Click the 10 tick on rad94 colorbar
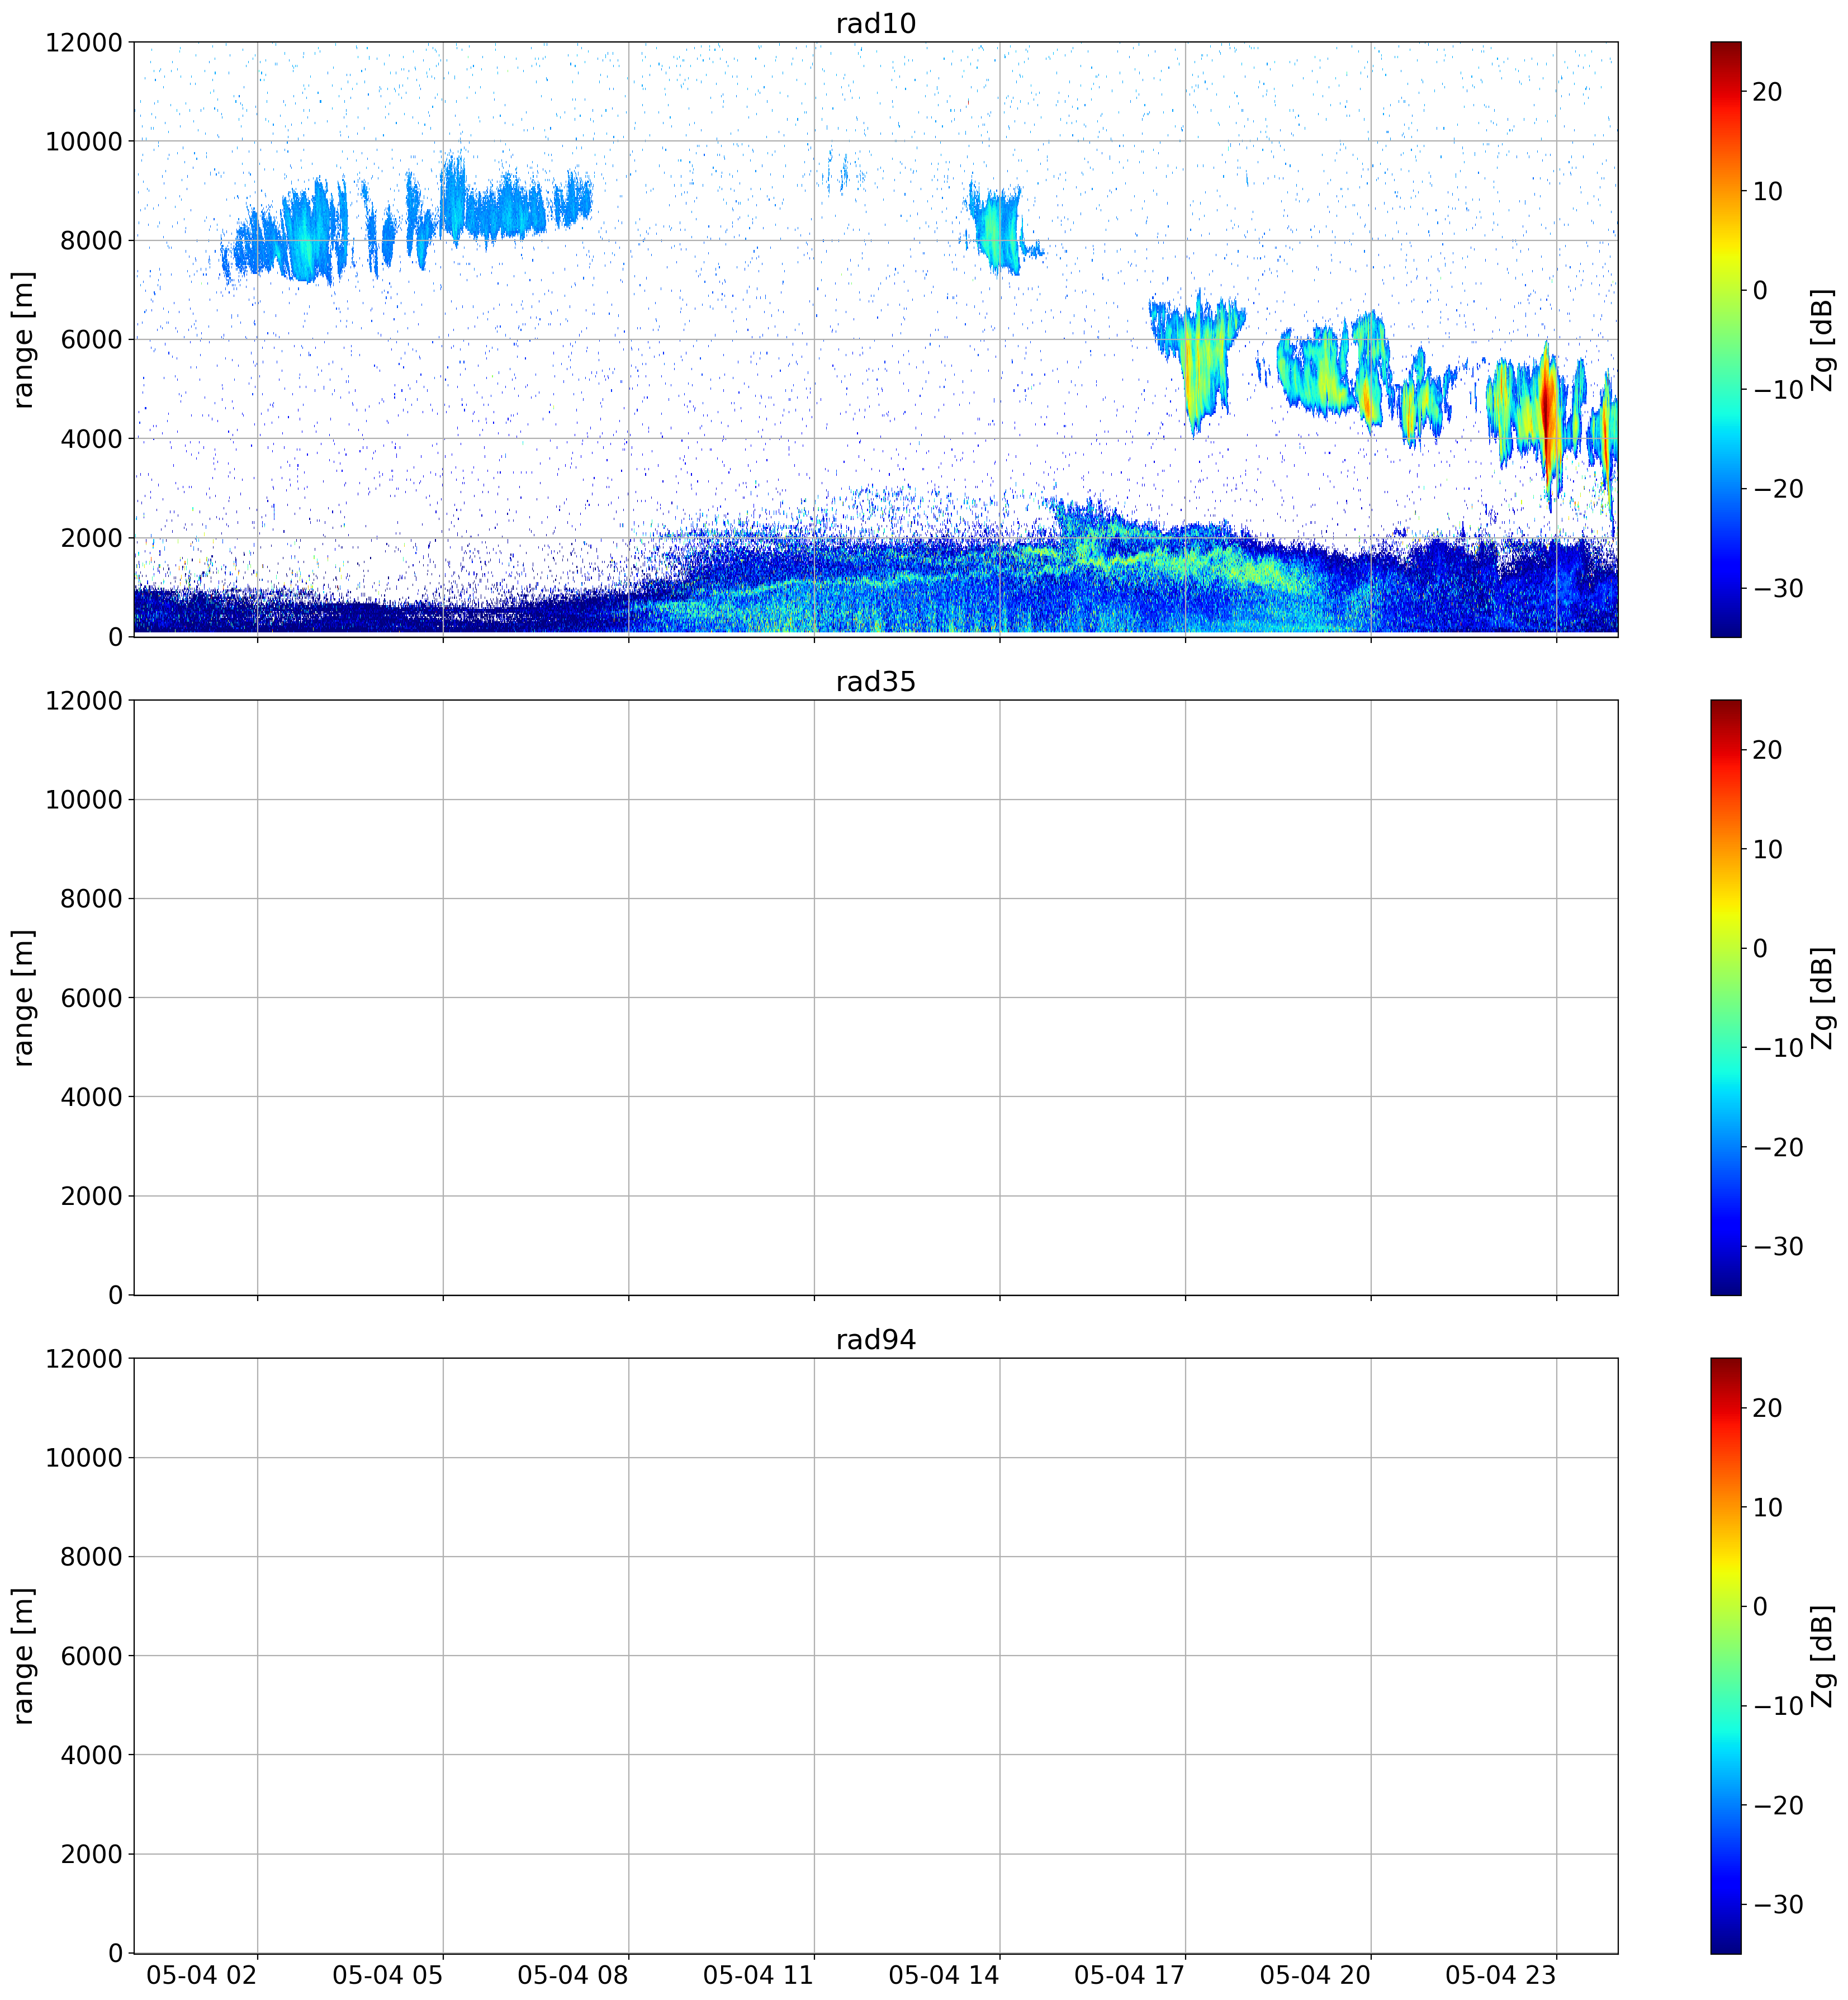The width and height of the screenshot is (1848, 2000). (1767, 1507)
